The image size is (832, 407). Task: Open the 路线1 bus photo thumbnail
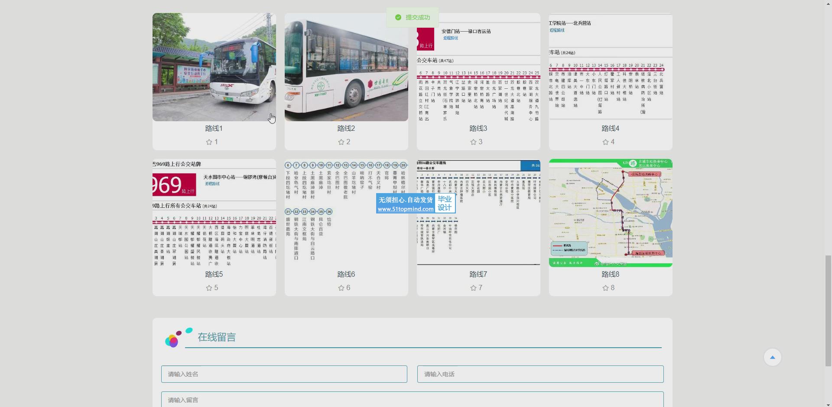click(214, 67)
